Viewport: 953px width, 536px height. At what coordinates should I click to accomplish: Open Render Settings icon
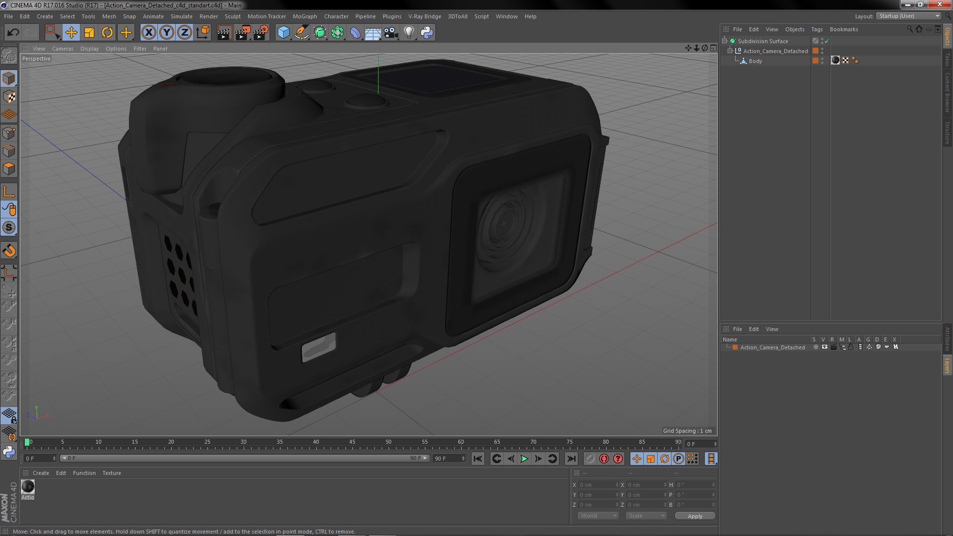[261, 33]
